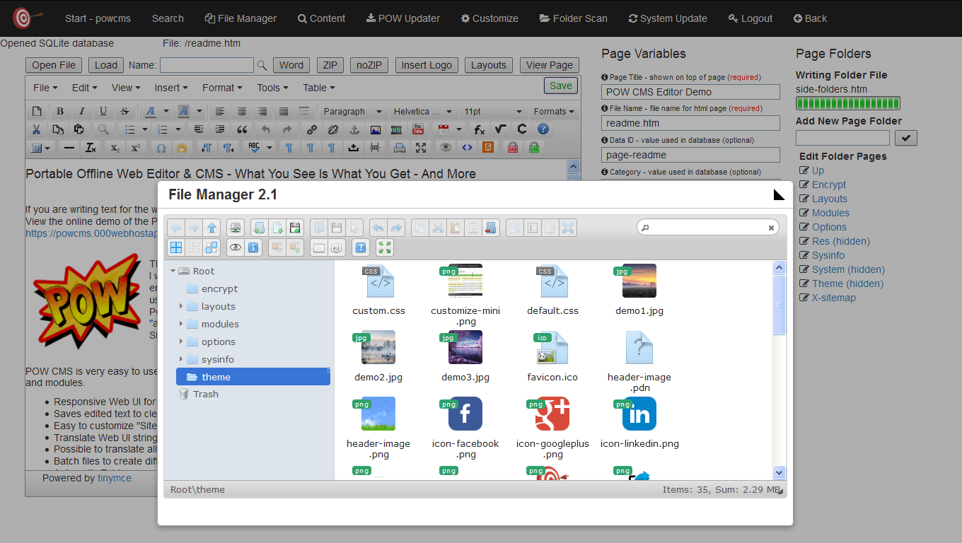Open editor Insert menu
The width and height of the screenshot is (962, 543).
tap(171, 88)
